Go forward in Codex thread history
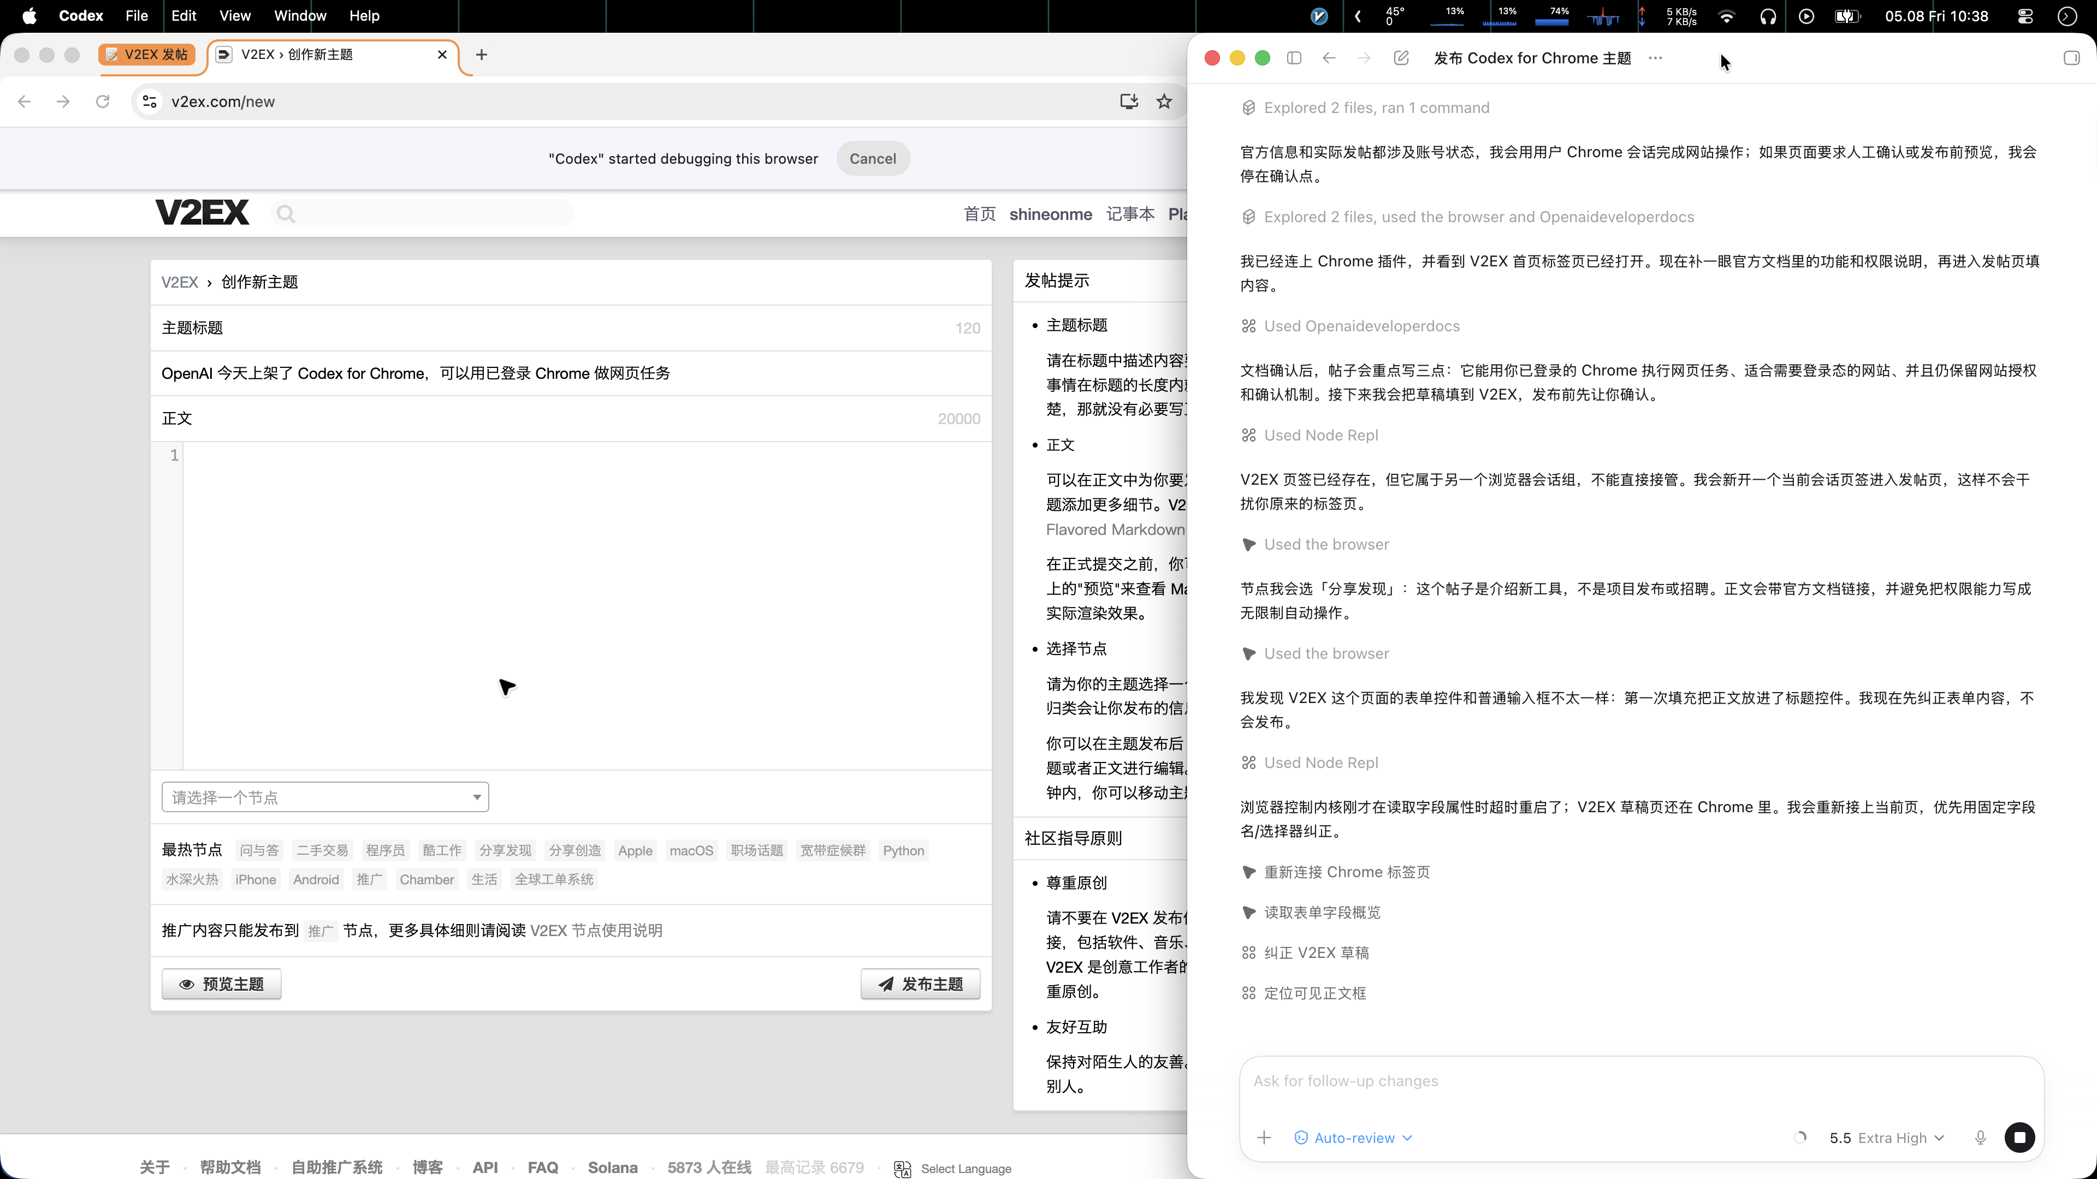Image resolution: width=2097 pixels, height=1179 pixels. (1364, 58)
